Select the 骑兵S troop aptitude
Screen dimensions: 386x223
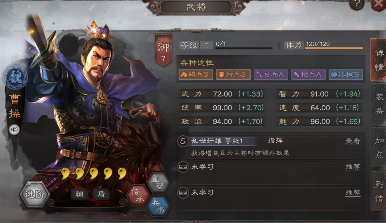tap(196, 74)
